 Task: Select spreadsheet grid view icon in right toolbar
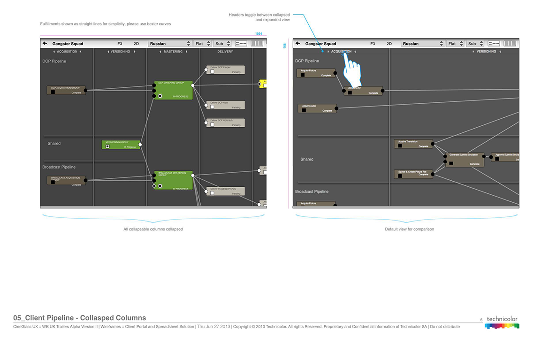point(510,44)
